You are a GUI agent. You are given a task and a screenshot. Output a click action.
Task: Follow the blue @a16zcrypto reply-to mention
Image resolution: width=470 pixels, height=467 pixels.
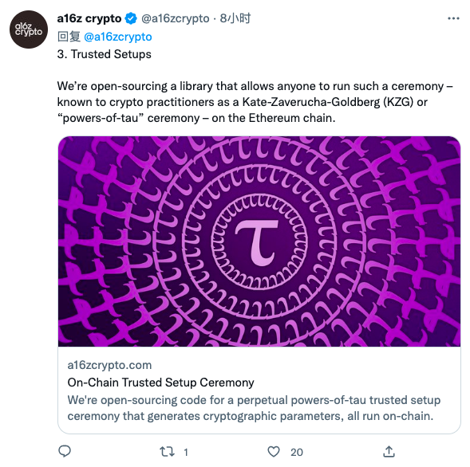point(118,37)
